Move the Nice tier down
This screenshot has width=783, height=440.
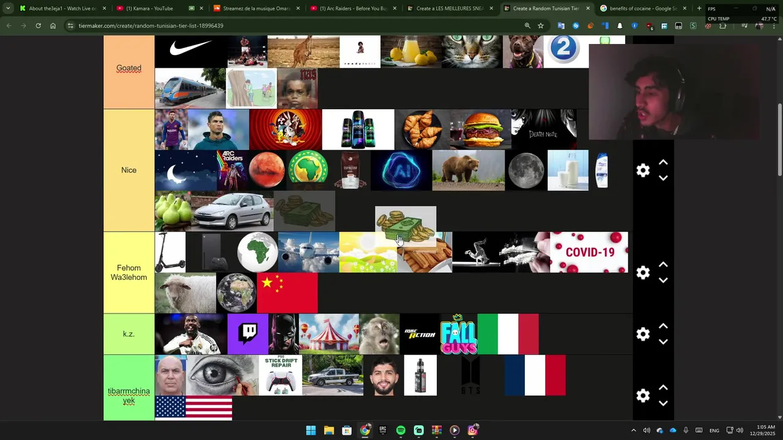click(663, 178)
